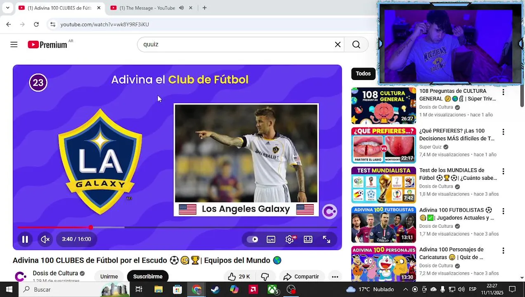The height and width of the screenshot is (297, 525).
Task: Open Dosis de Cultura channel name link
Action: click(x=55, y=273)
